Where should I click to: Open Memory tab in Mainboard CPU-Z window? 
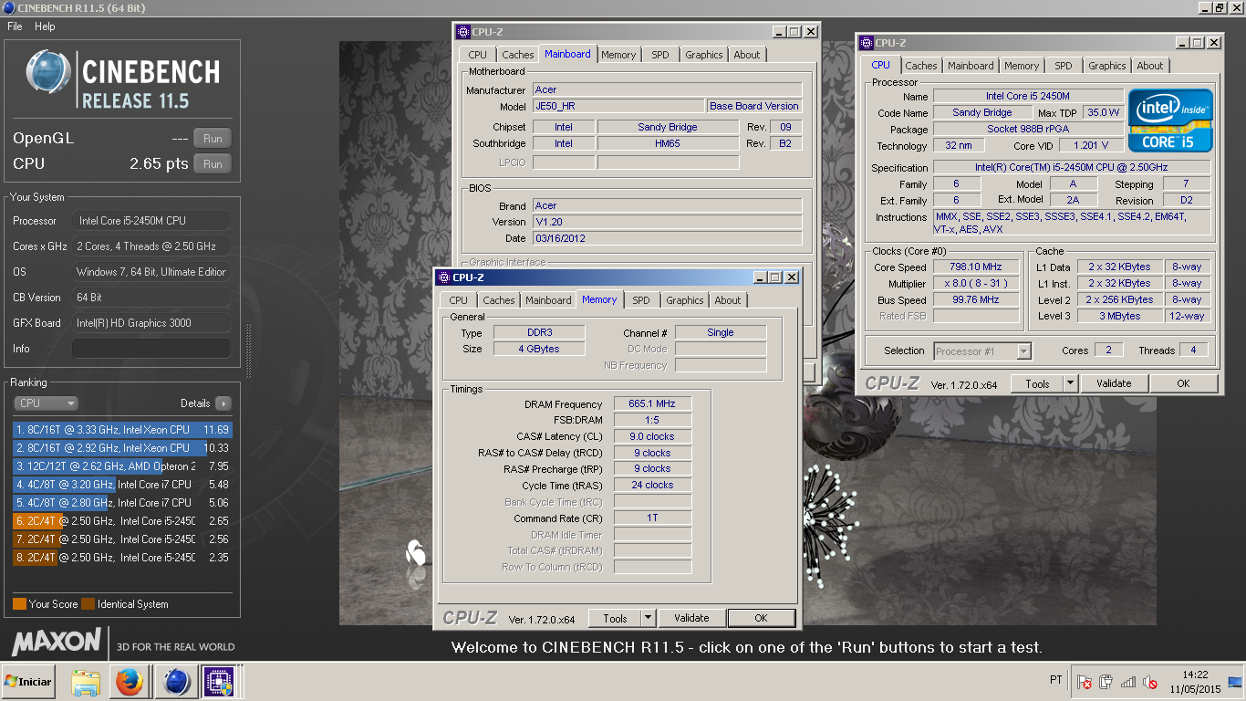pos(618,55)
